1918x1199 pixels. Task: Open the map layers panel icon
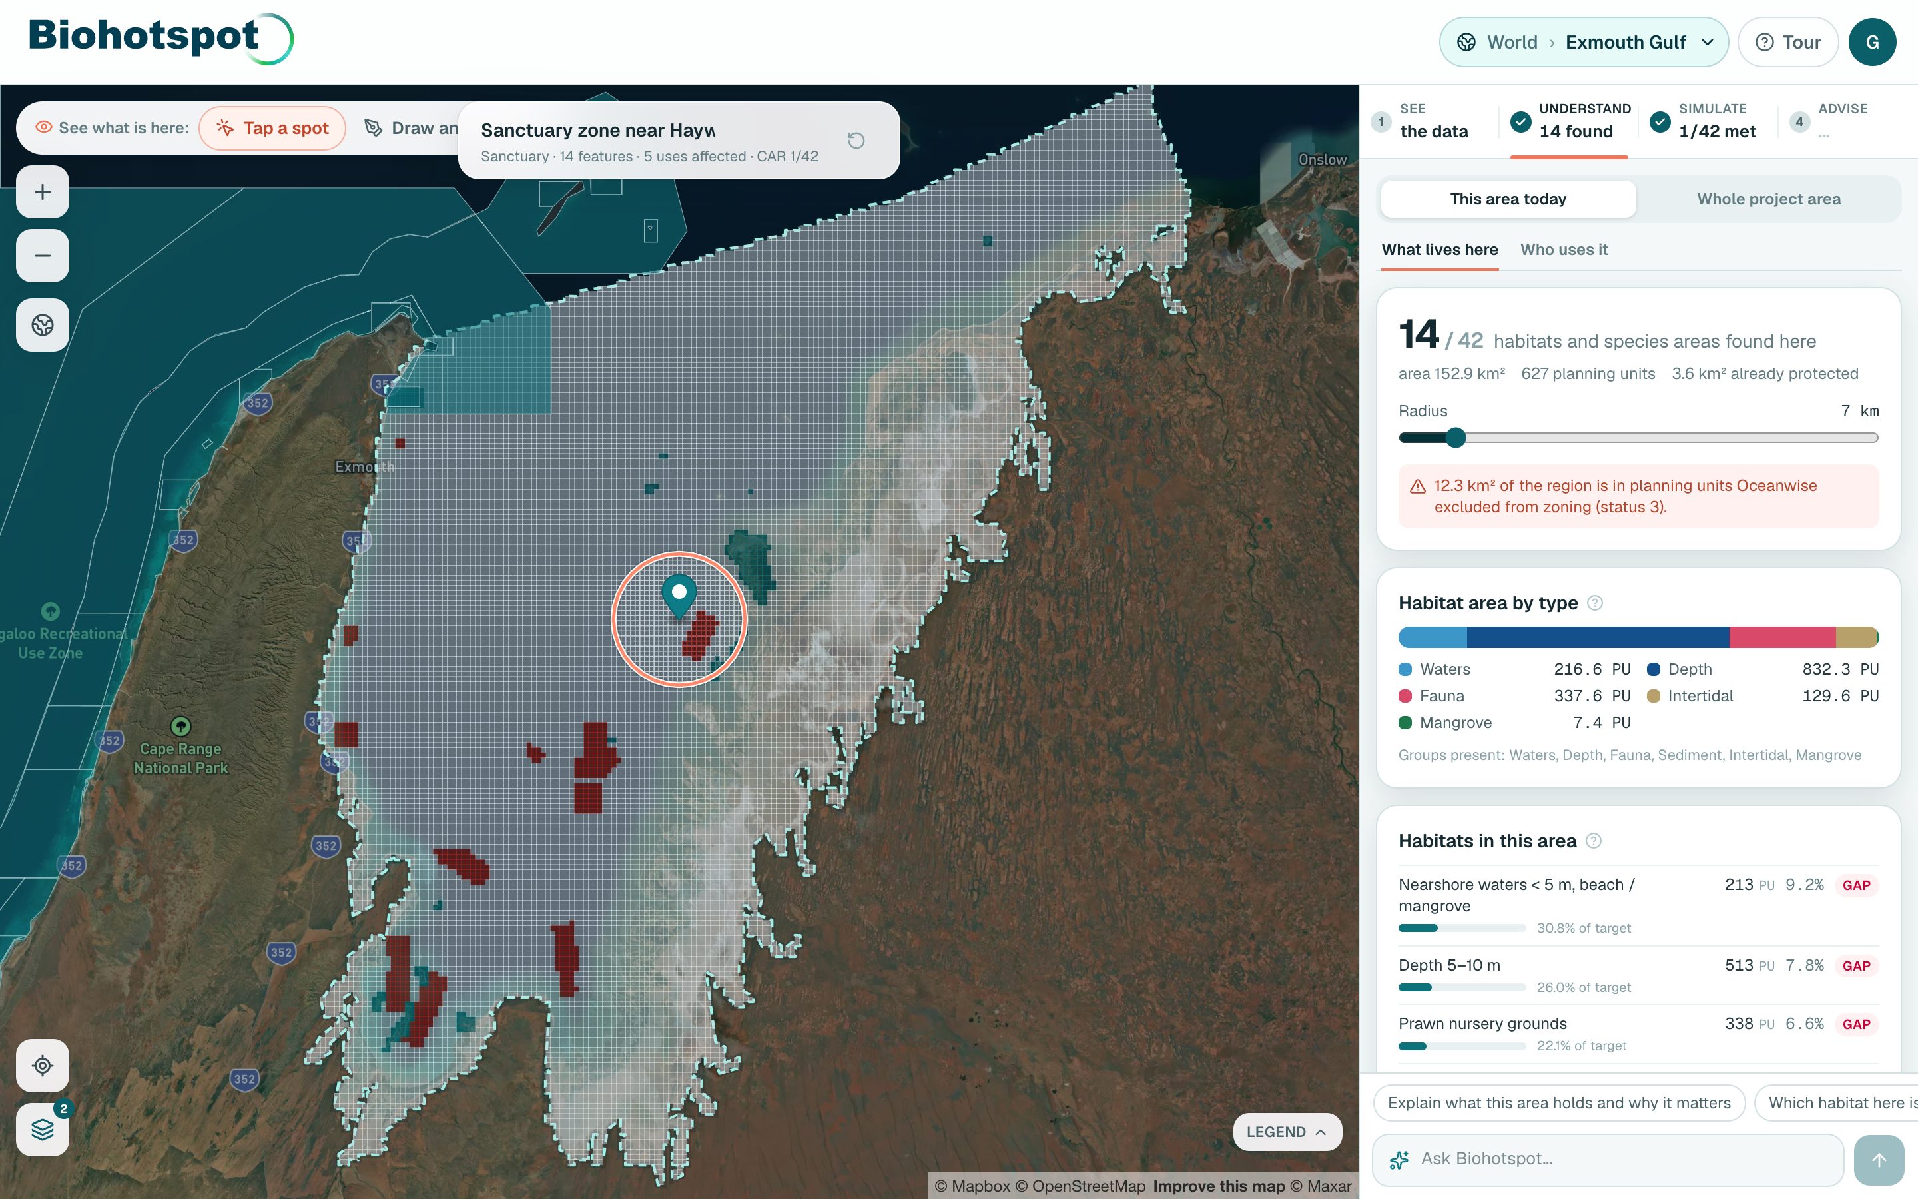click(43, 1129)
